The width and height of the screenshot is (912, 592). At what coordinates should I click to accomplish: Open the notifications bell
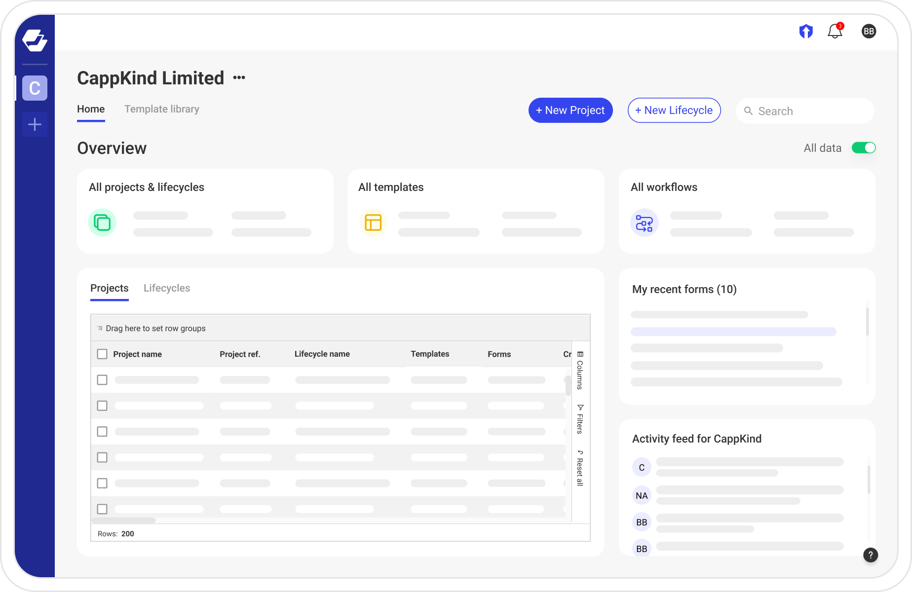pyautogui.click(x=835, y=31)
